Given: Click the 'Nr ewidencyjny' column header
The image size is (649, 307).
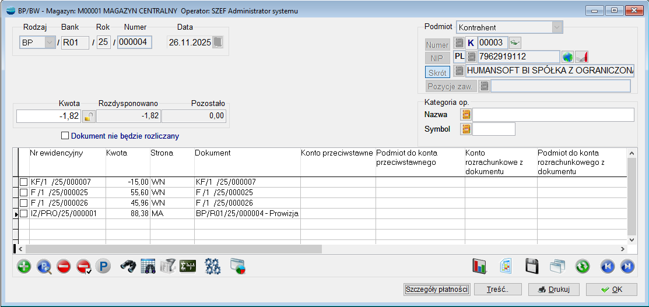Looking at the screenshot, I should 57,153.
